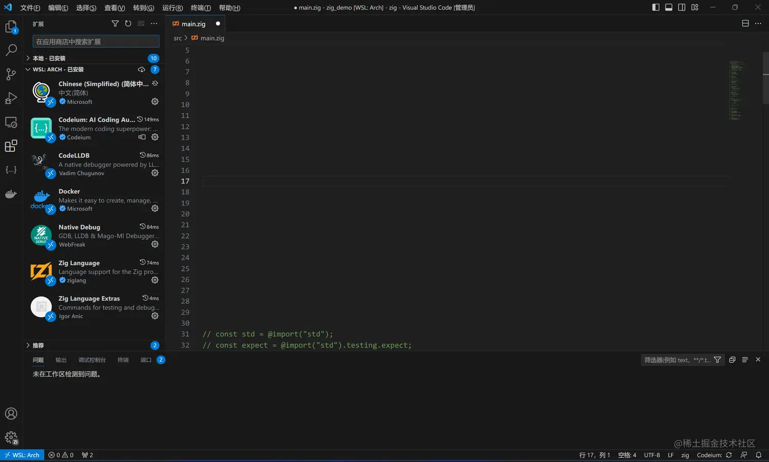
Task: Click the main.zig breadcrumb item
Action: pyautogui.click(x=208, y=38)
